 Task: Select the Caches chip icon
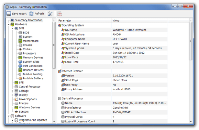coord(20,49)
